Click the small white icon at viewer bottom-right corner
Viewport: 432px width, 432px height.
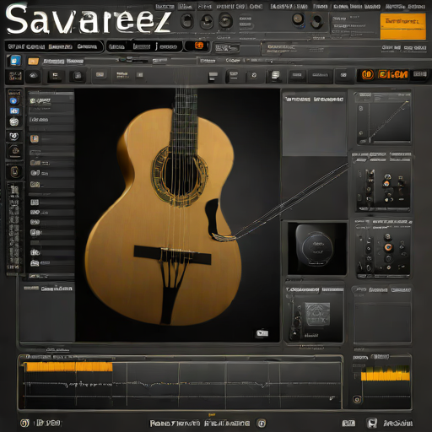(262, 333)
